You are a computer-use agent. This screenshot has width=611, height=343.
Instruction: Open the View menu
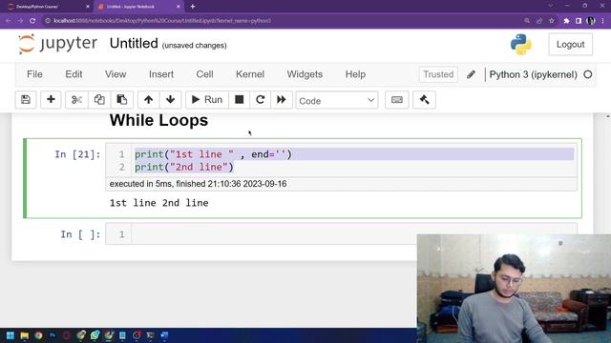click(x=116, y=74)
